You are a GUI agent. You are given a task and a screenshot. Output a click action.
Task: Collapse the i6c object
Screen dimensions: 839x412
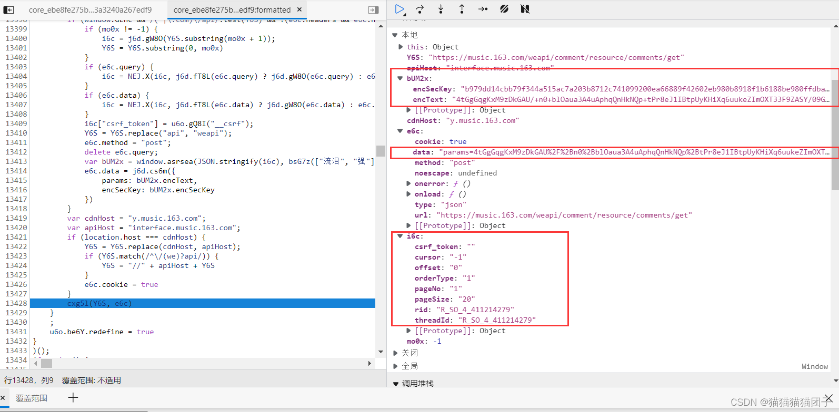[400, 236]
